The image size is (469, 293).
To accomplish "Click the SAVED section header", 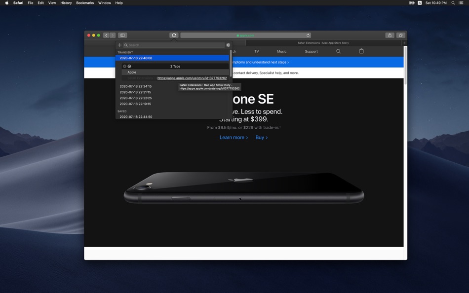I will [122, 111].
